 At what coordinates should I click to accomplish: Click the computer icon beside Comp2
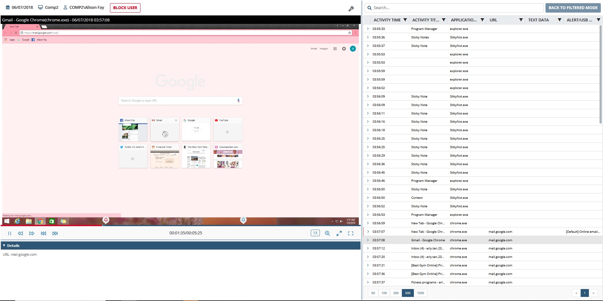point(40,7)
